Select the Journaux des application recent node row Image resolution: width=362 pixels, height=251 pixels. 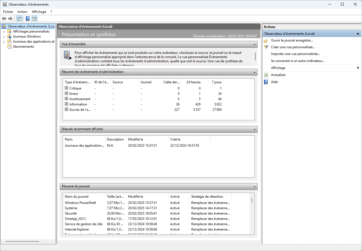point(137,146)
